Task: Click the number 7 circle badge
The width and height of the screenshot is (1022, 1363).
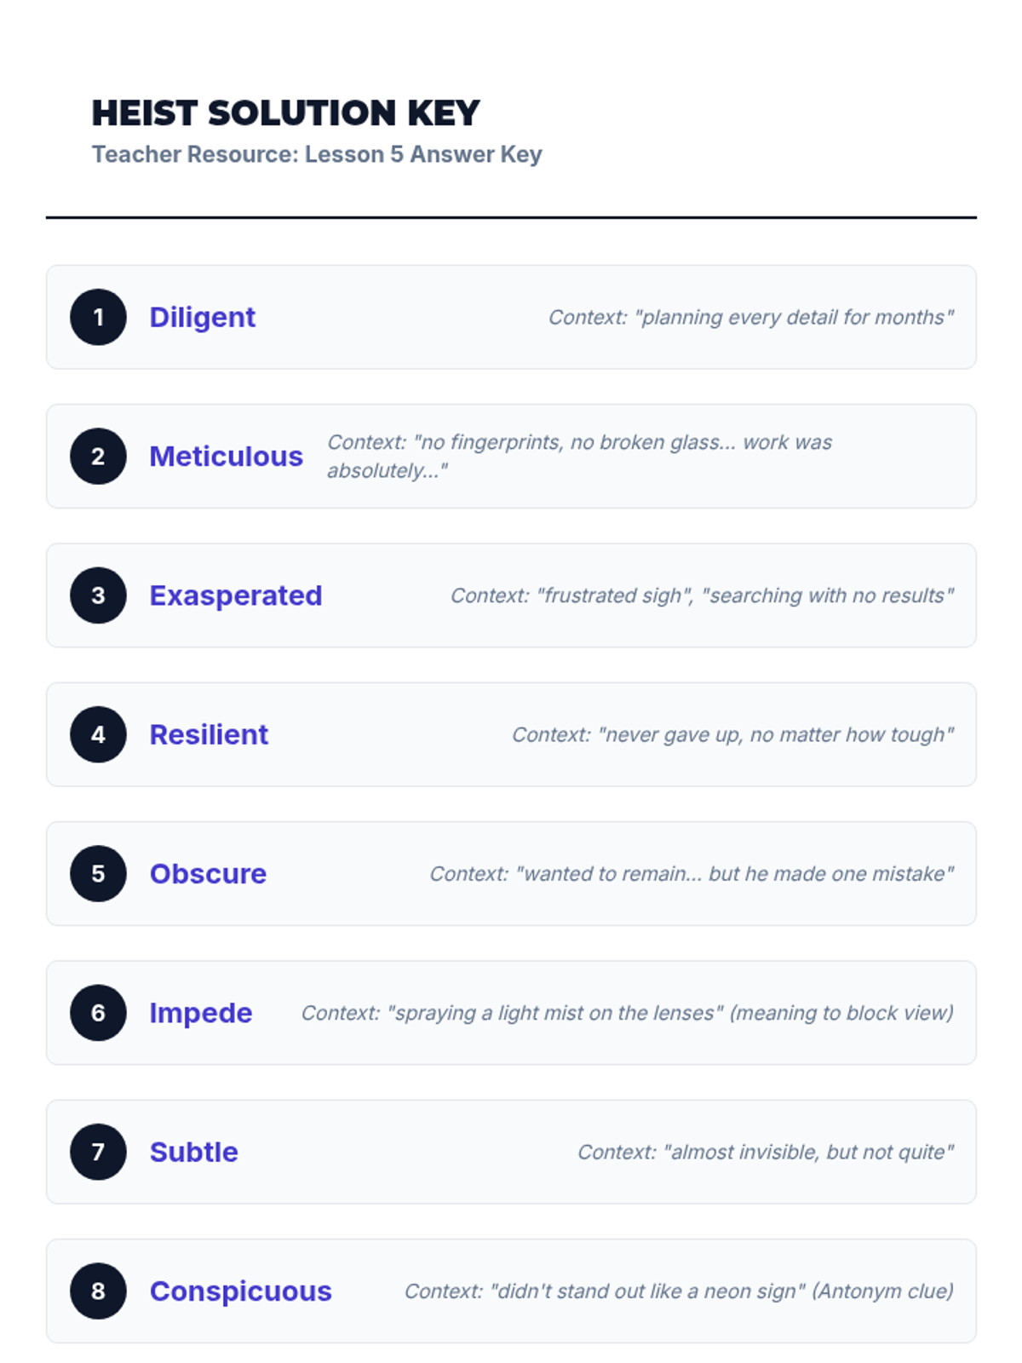Action: tap(98, 1152)
